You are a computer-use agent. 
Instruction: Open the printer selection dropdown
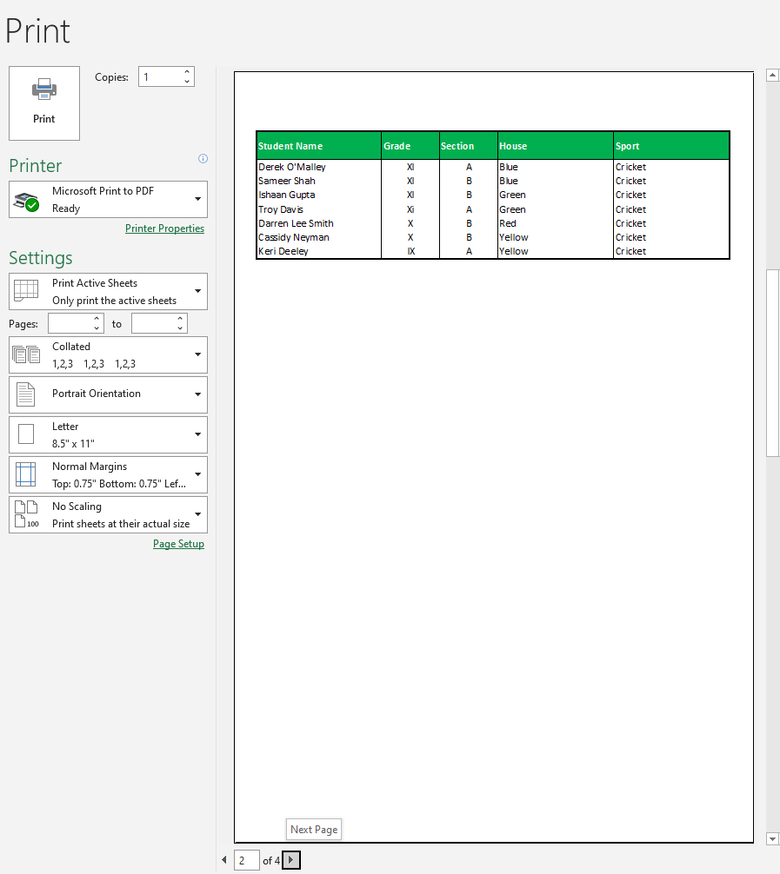pyautogui.click(x=197, y=199)
